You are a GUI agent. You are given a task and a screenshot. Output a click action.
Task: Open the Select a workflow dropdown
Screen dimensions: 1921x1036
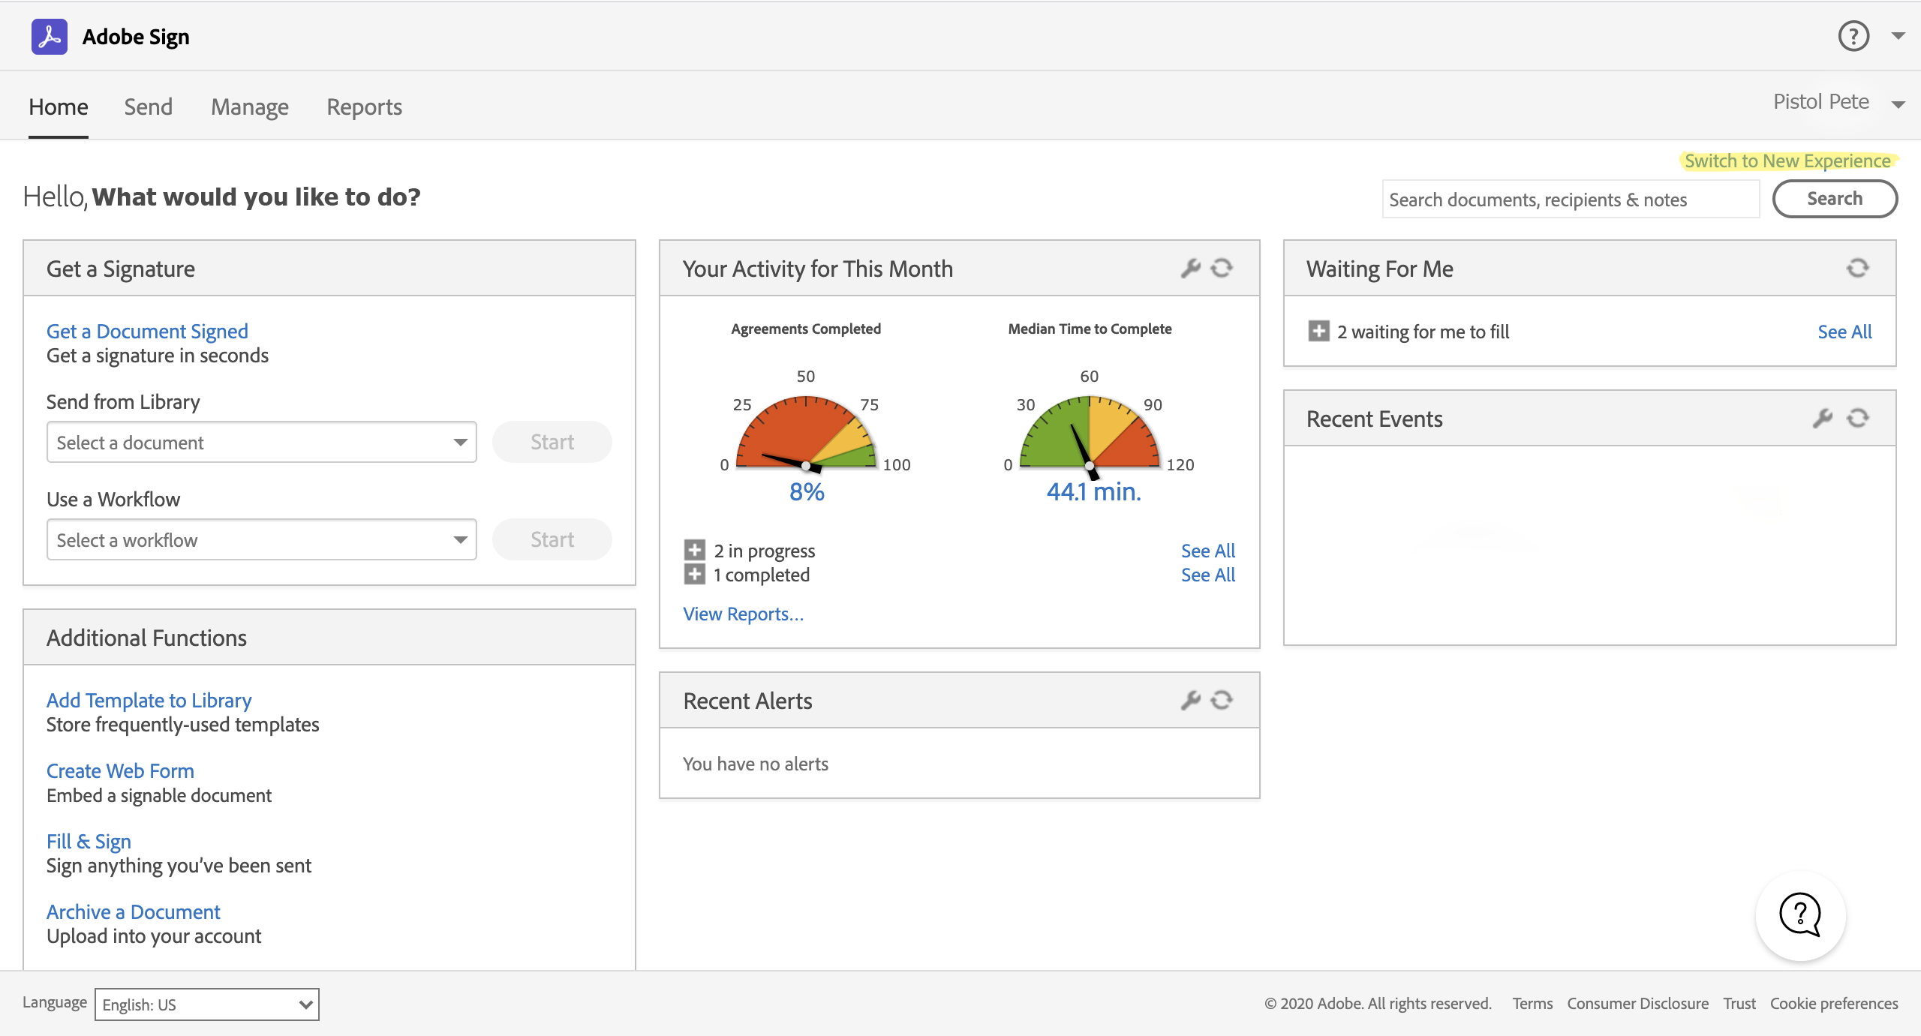coord(262,539)
